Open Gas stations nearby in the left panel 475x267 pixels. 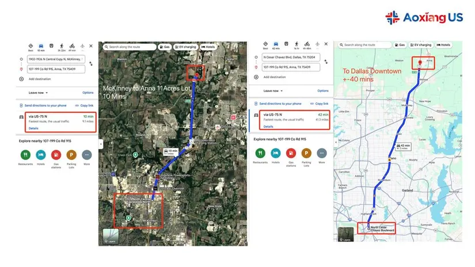pos(56,154)
